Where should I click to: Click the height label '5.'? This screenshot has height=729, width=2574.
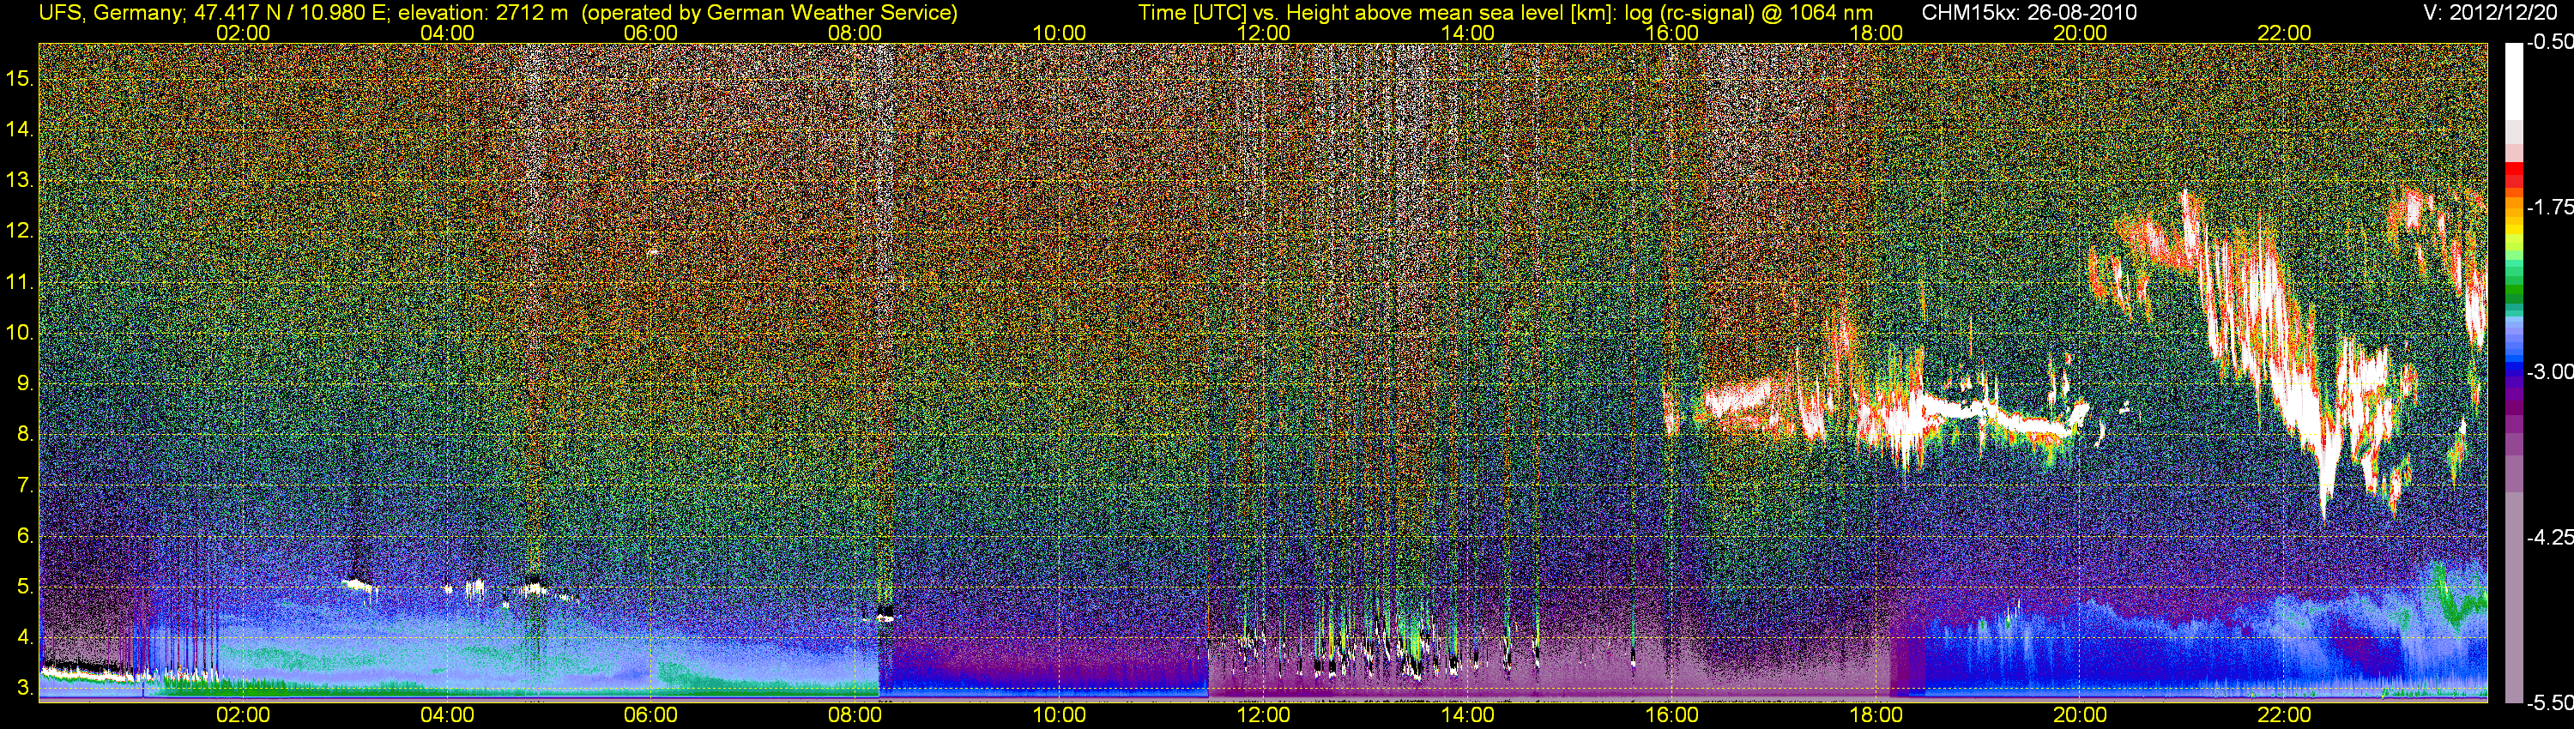point(26,587)
